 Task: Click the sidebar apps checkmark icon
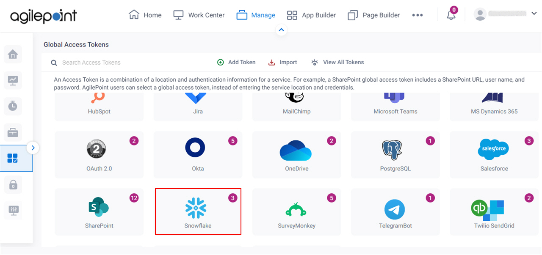pyautogui.click(x=13, y=159)
